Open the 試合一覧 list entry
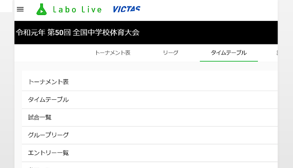Image resolution: width=293 pixels, height=168 pixels. click(150, 117)
